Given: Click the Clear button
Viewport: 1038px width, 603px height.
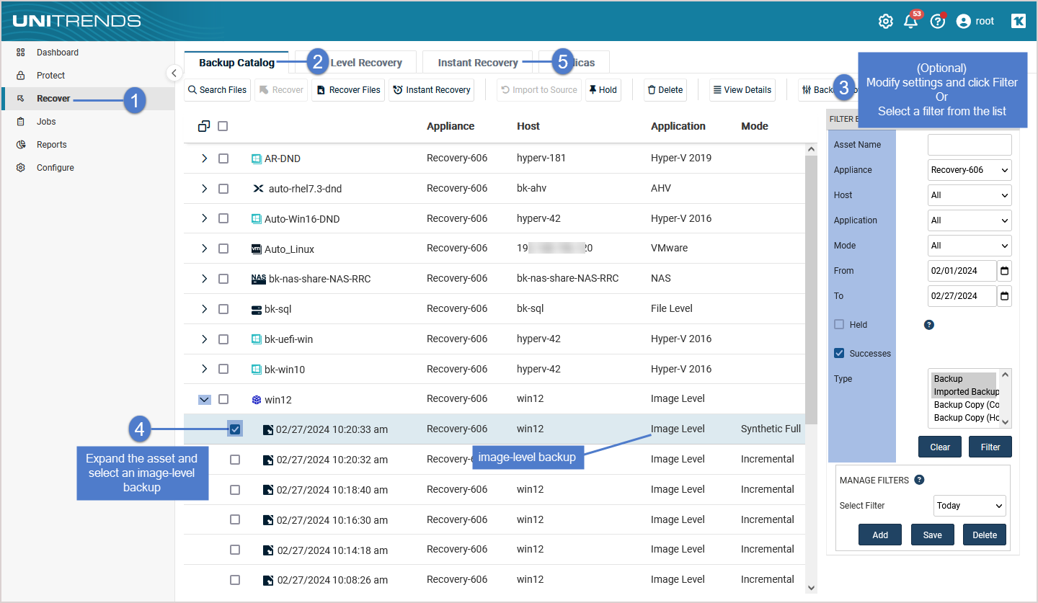Looking at the screenshot, I should (940, 447).
